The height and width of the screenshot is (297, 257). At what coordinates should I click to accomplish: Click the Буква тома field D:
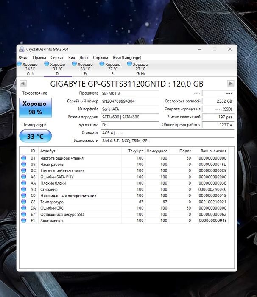[130, 125]
